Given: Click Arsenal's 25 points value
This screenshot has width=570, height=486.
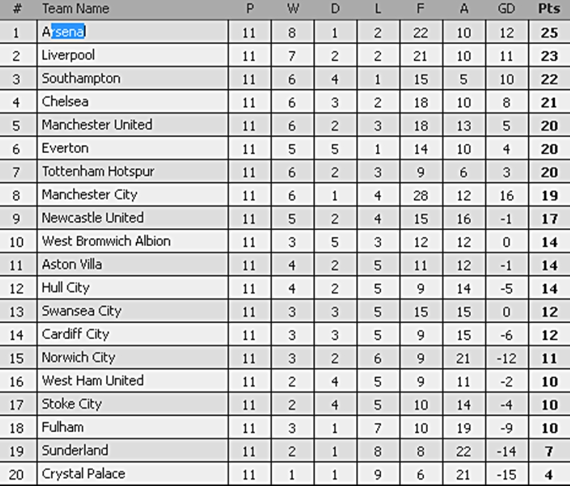Looking at the screenshot, I should coord(549,33).
